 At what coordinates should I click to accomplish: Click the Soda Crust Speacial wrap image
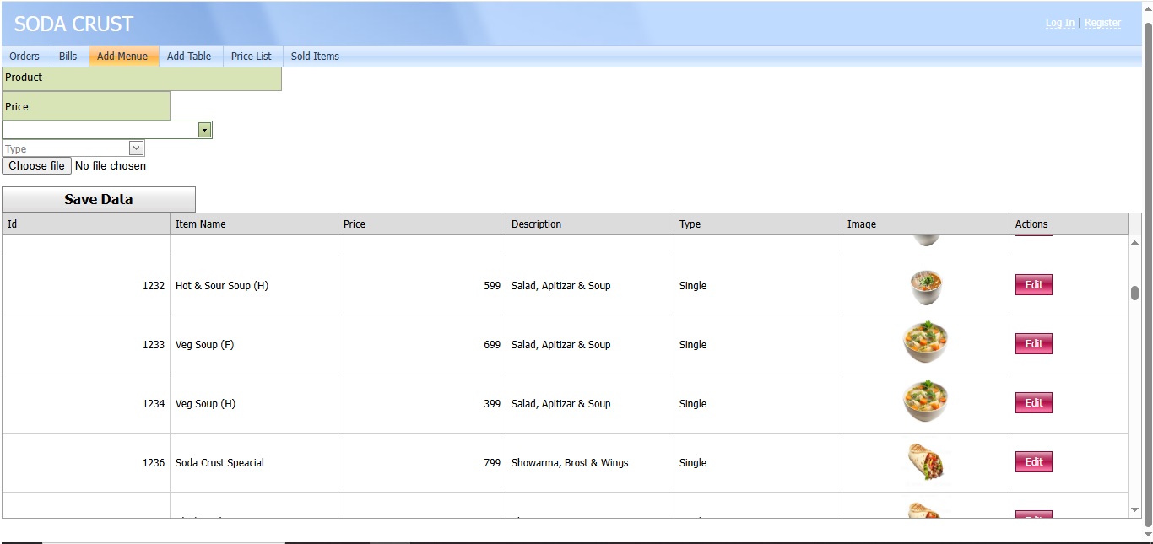click(x=926, y=462)
